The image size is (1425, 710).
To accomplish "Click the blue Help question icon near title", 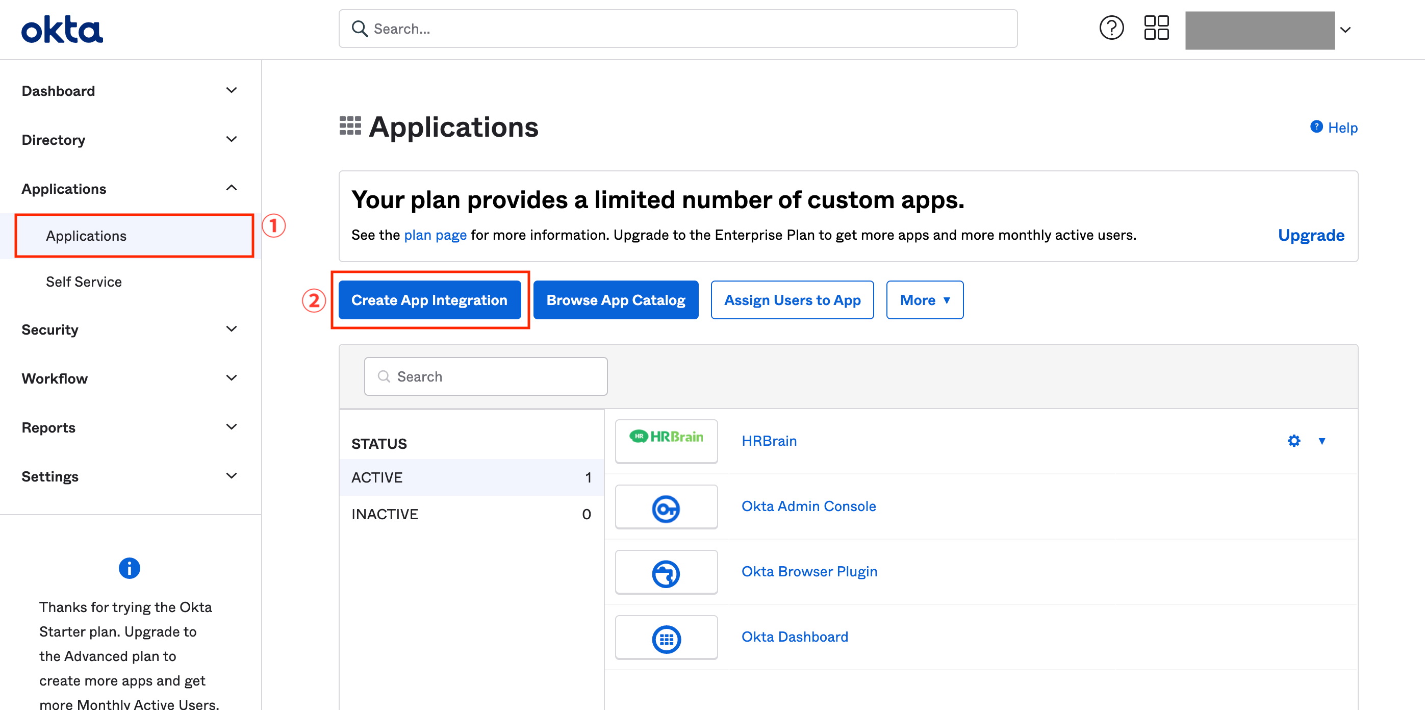I will 1316,126.
